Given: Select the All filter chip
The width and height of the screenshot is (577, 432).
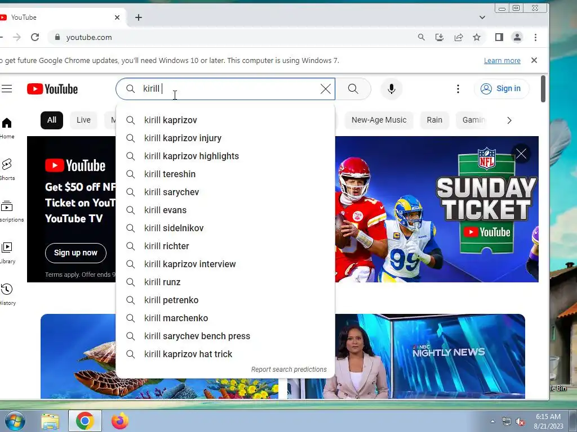Looking at the screenshot, I should click(52, 120).
